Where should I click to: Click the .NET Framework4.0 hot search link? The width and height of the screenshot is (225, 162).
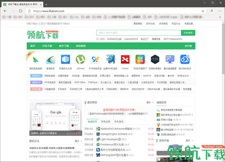coord(173,39)
